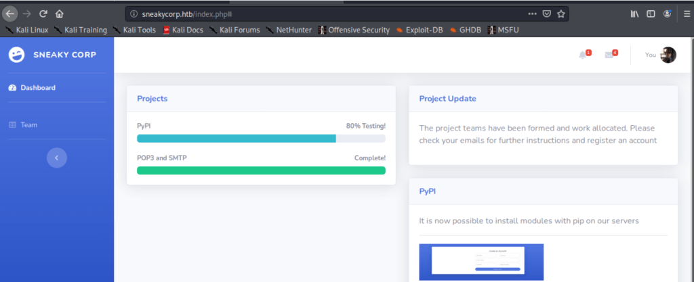Bookmark this page with the star icon
The image size is (694, 282).
(560, 14)
